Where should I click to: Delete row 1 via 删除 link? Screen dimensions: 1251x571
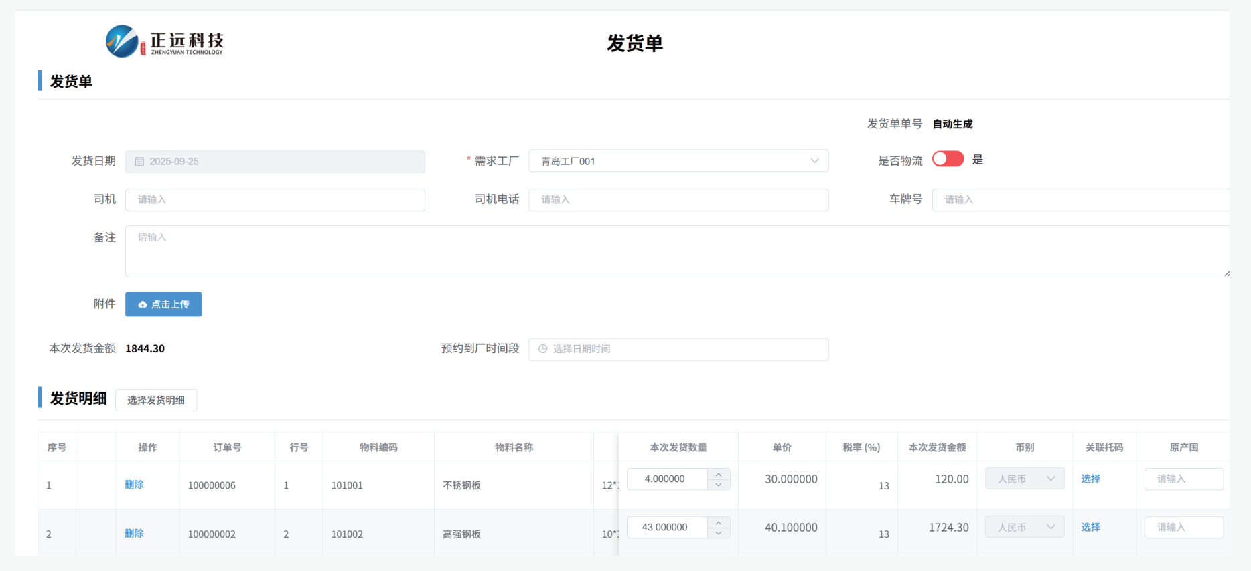tap(134, 485)
